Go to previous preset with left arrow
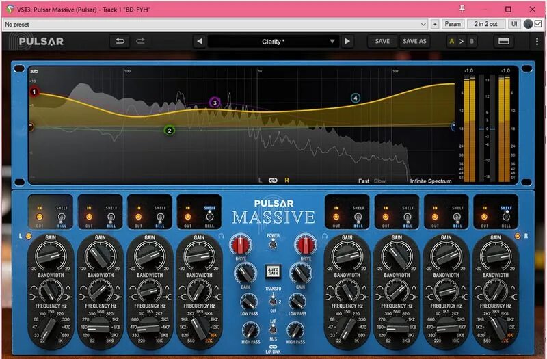Screen dimensions: 547x359 pos(200,41)
